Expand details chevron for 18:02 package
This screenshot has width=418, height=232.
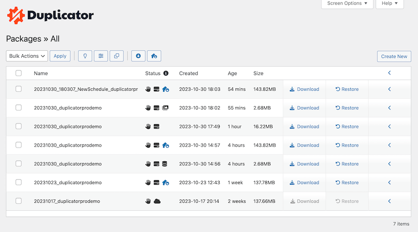pos(389,108)
